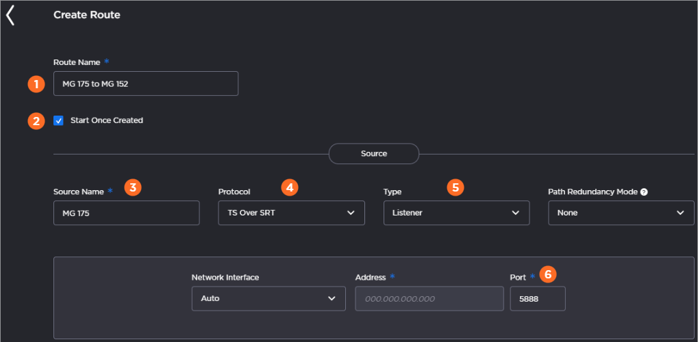Open the Path Redundancy Mode dropdown
The height and width of the screenshot is (342, 698).
pyautogui.click(x=621, y=213)
